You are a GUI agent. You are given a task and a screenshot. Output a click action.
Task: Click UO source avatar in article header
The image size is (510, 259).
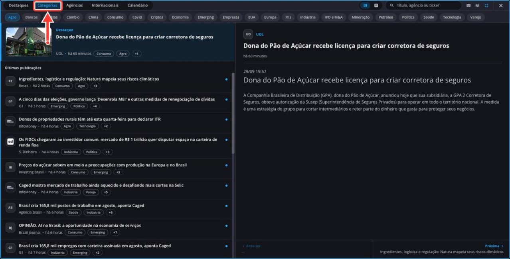248,34
